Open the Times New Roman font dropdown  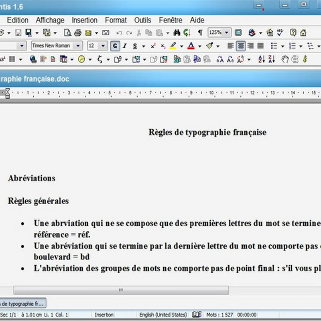pos(78,46)
